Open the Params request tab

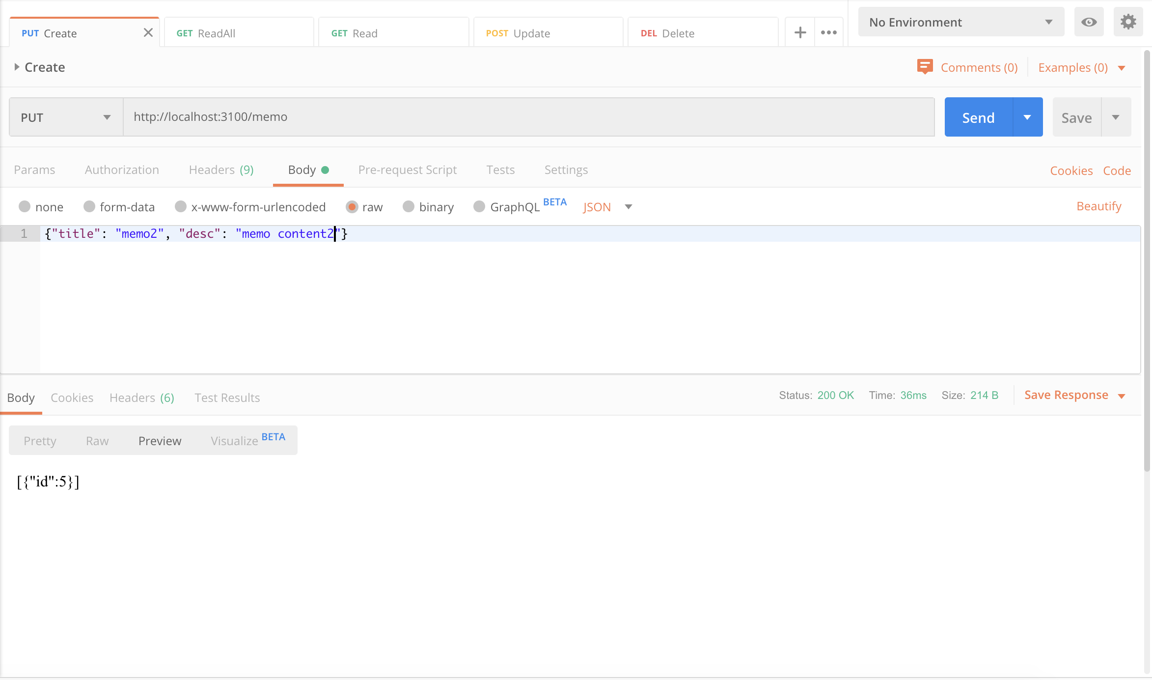[x=34, y=170]
